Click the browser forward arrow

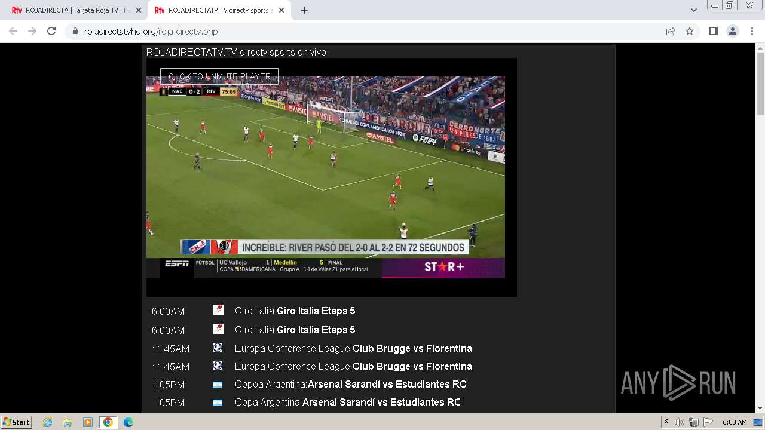point(32,31)
